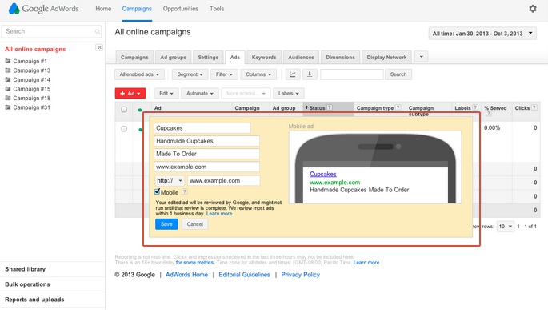Click the % Served help icon
Image resolution: width=548 pixels, height=310 pixels.
[x=489, y=114]
